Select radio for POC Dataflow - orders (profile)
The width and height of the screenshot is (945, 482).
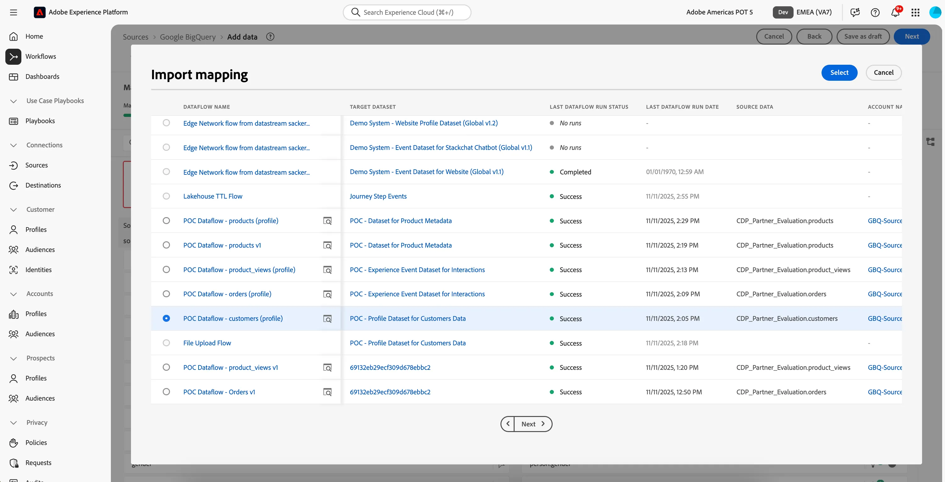(166, 294)
